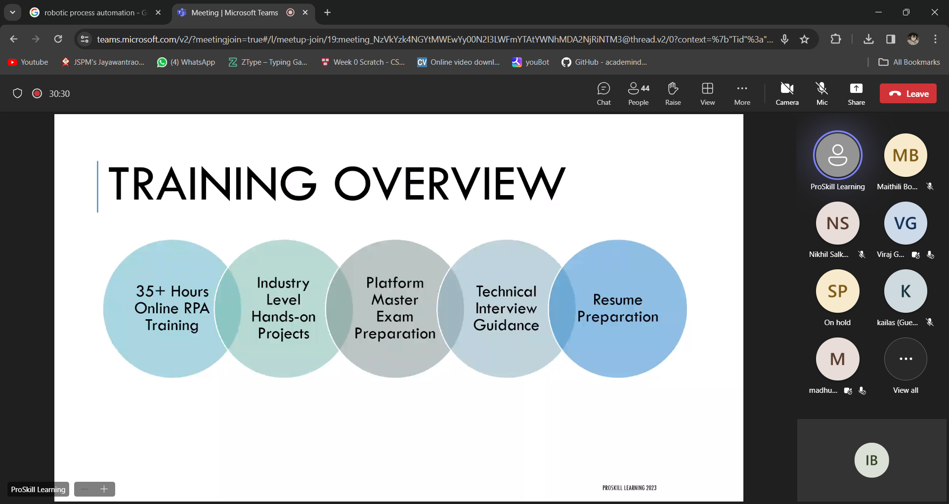Bookmark this page with star
Screen dimensions: 949x504
point(804,39)
